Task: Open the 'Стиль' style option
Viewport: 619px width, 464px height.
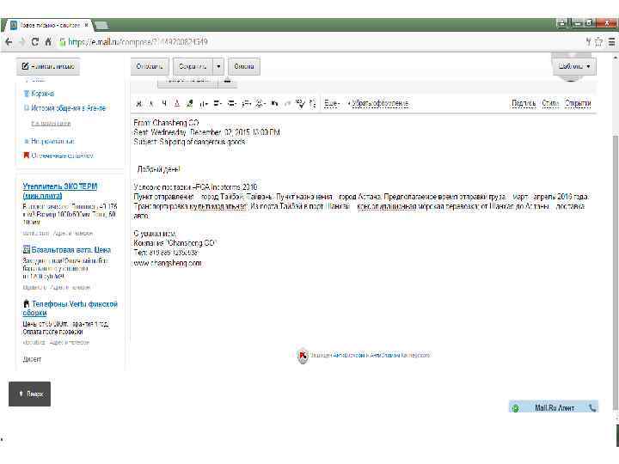Action: 550,103
